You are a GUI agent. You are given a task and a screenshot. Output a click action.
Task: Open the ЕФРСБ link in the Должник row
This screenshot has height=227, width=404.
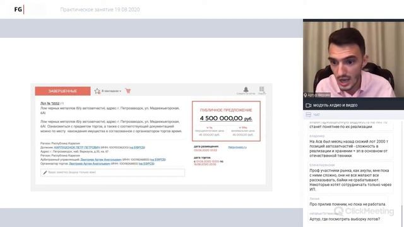coord(137,148)
